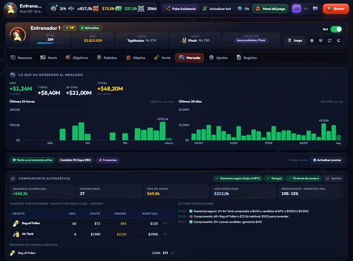Switch to Objetivos tab

[x=77, y=58]
